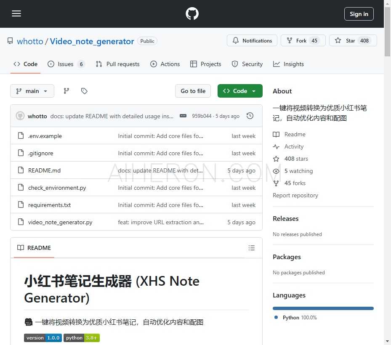Open the hamburger navigation menu
This screenshot has width=391, height=345.
tap(16, 14)
